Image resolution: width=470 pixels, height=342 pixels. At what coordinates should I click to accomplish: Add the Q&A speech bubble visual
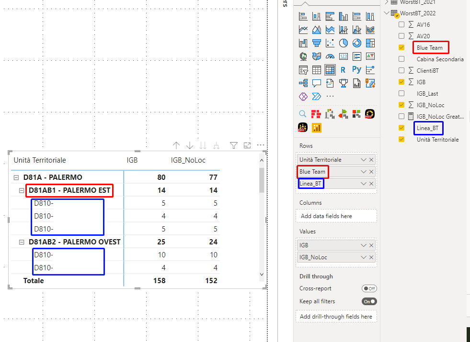(317, 83)
